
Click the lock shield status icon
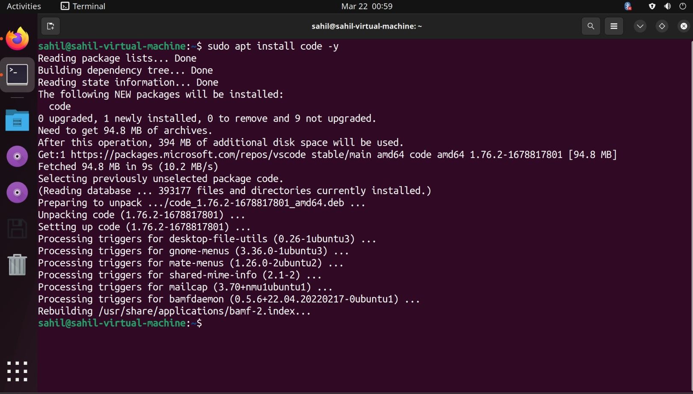pyautogui.click(x=652, y=6)
